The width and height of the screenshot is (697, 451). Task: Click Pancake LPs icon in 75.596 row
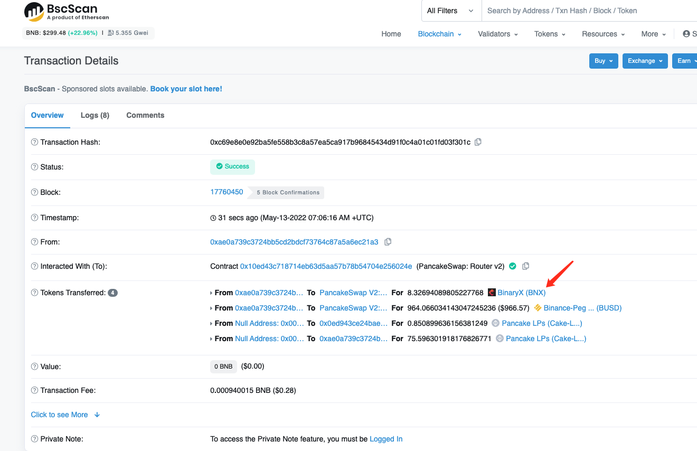[500, 339]
